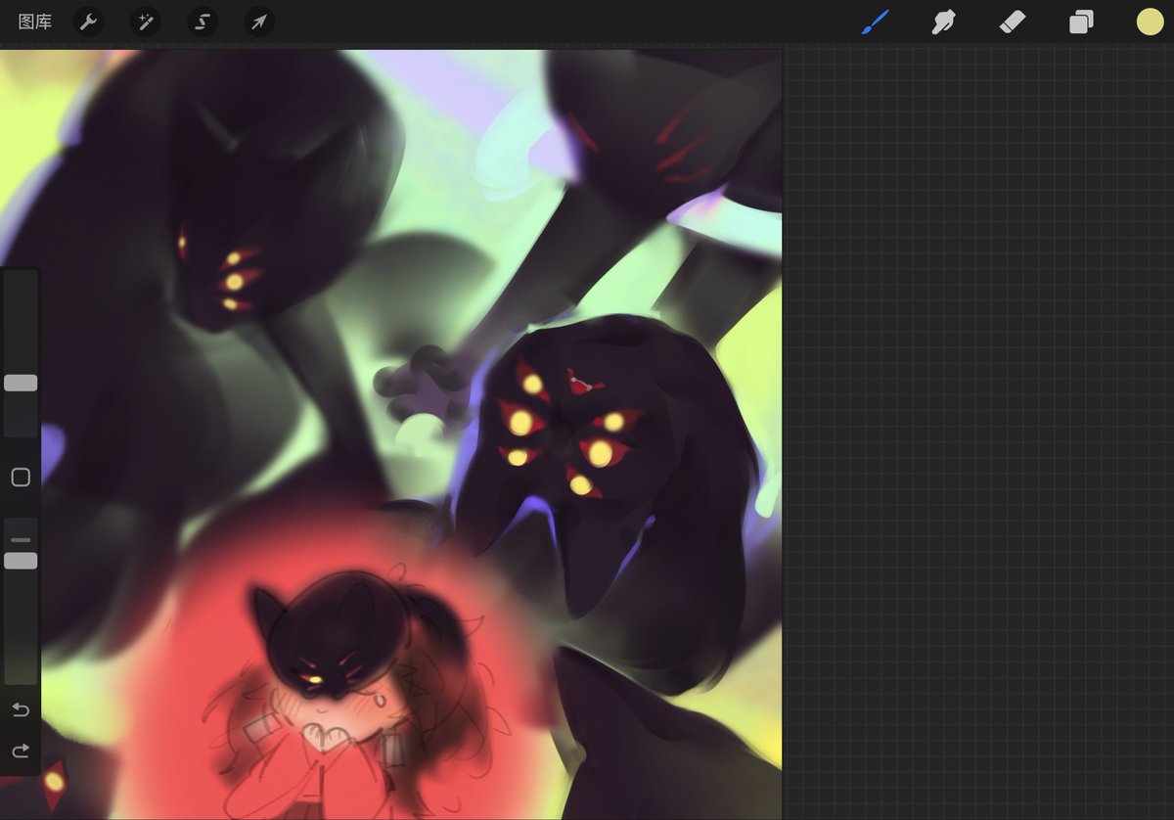Image resolution: width=1174 pixels, height=820 pixels.
Task: Click the brush size slider handle
Action: (x=21, y=383)
